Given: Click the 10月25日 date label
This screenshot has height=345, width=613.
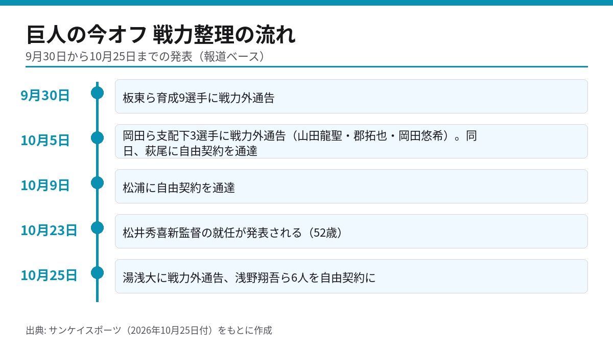Looking at the screenshot, I should pos(49,275).
